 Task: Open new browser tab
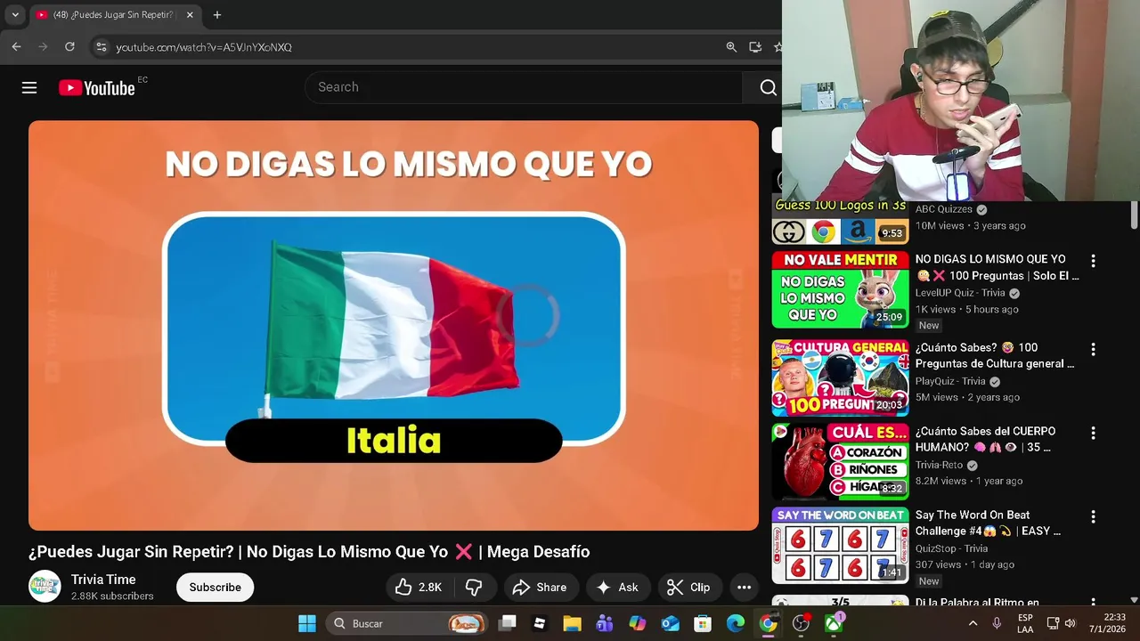(216, 15)
